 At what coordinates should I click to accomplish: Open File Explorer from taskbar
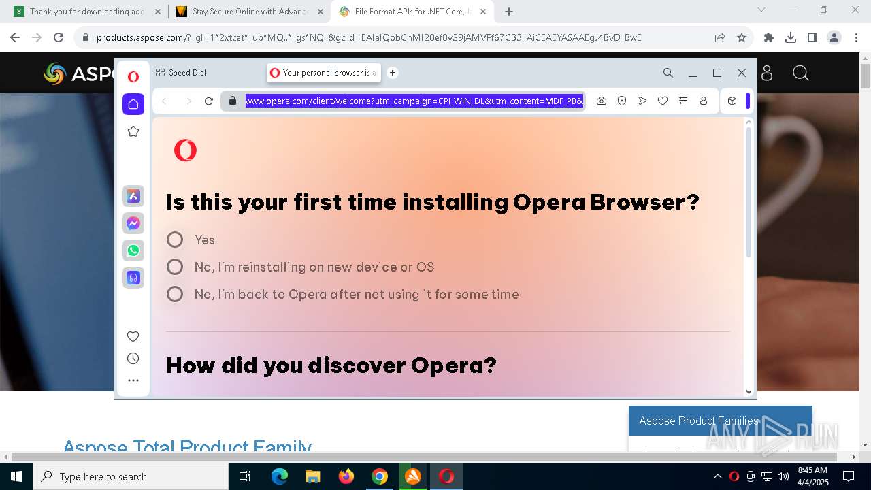click(313, 476)
